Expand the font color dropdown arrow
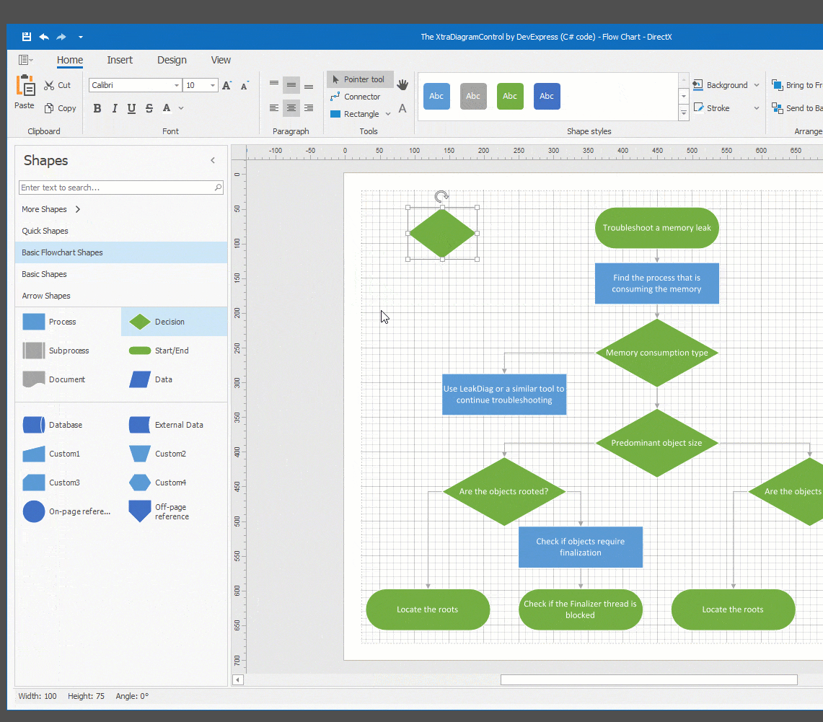This screenshot has height=722, width=823. [x=181, y=108]
